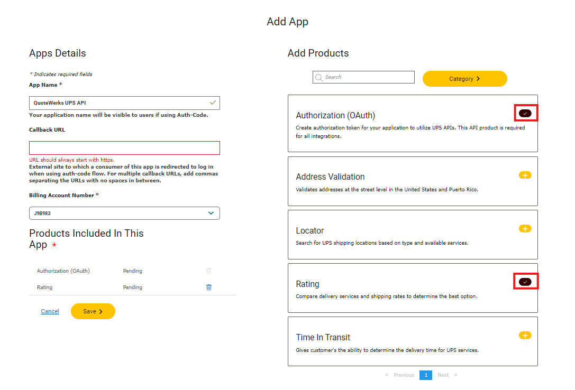Click the Cancel link

coord(50,311)
